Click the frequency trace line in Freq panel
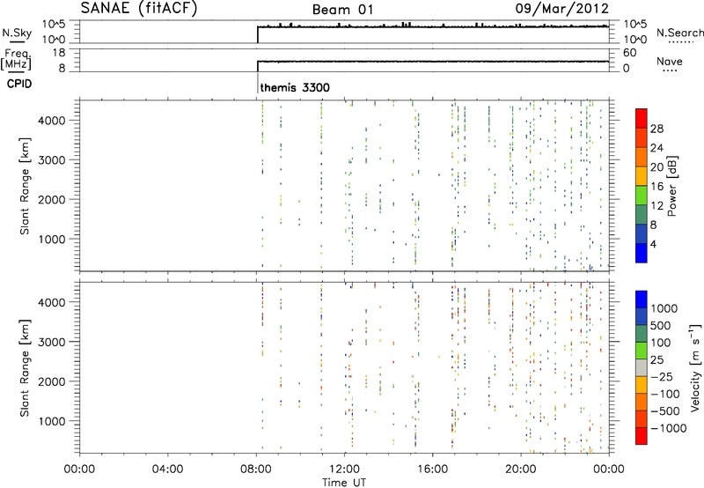704x488 pixels. 433,62
